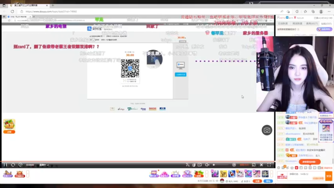
Task: Open the read aloud icon in address bar
Action: 282,12
